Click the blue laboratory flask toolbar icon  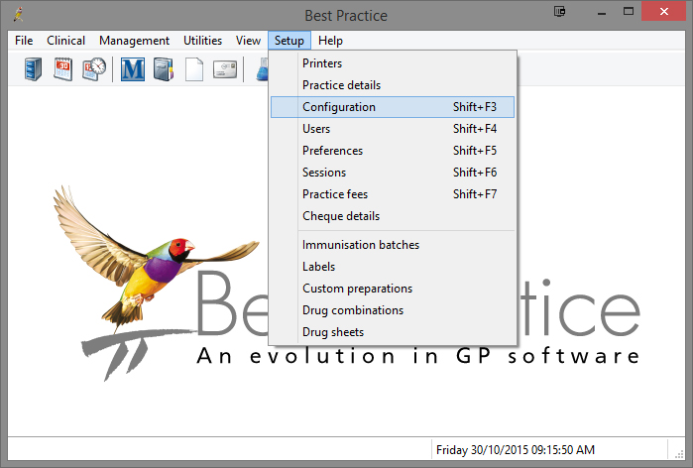[262, 69]
